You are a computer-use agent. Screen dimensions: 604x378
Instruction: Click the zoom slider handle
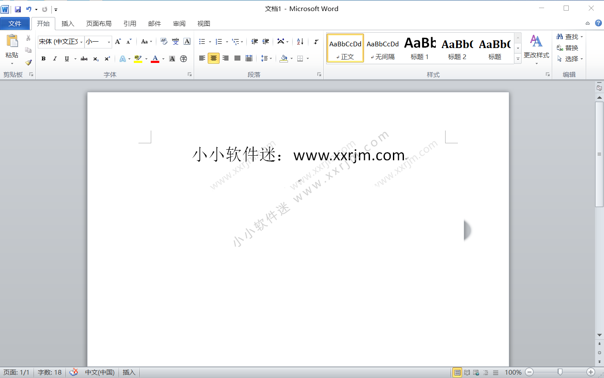(x=560, y=372)
